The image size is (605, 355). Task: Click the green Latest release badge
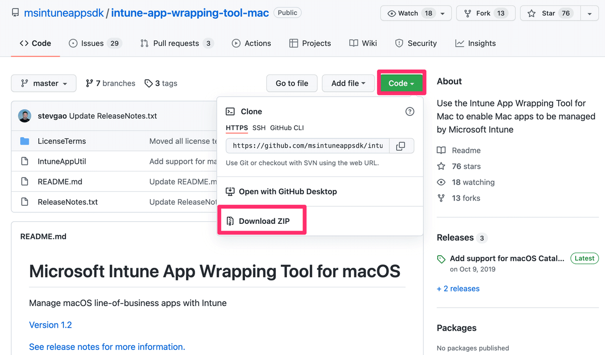coord(584,258)
